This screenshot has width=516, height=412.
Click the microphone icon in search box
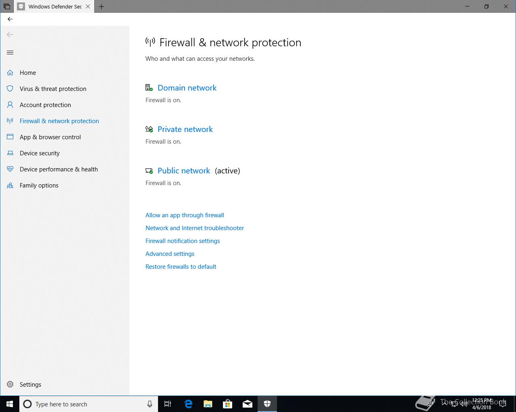[150, 404]
